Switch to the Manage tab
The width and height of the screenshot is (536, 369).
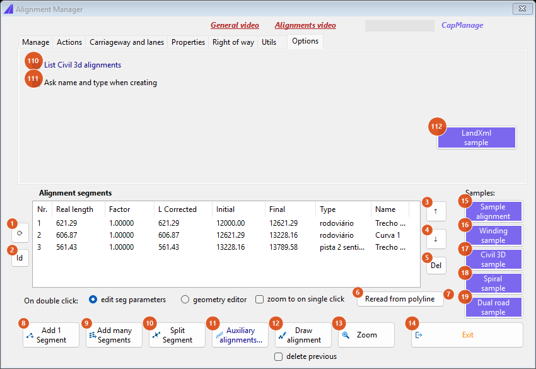35,42
